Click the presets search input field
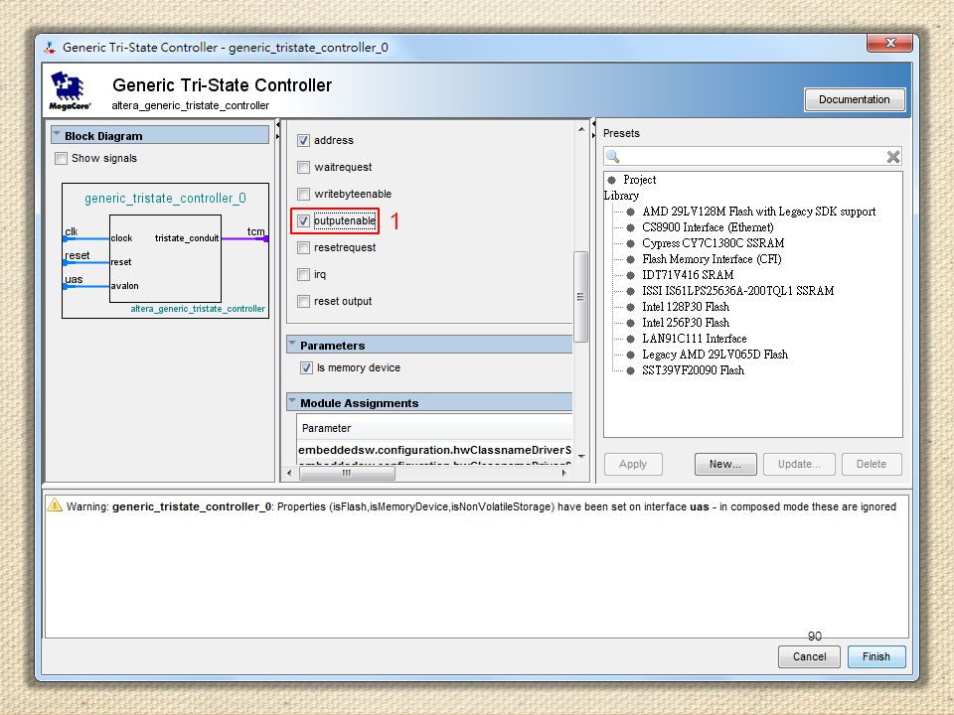Screen dimensions: 954x715 (752, 156)
